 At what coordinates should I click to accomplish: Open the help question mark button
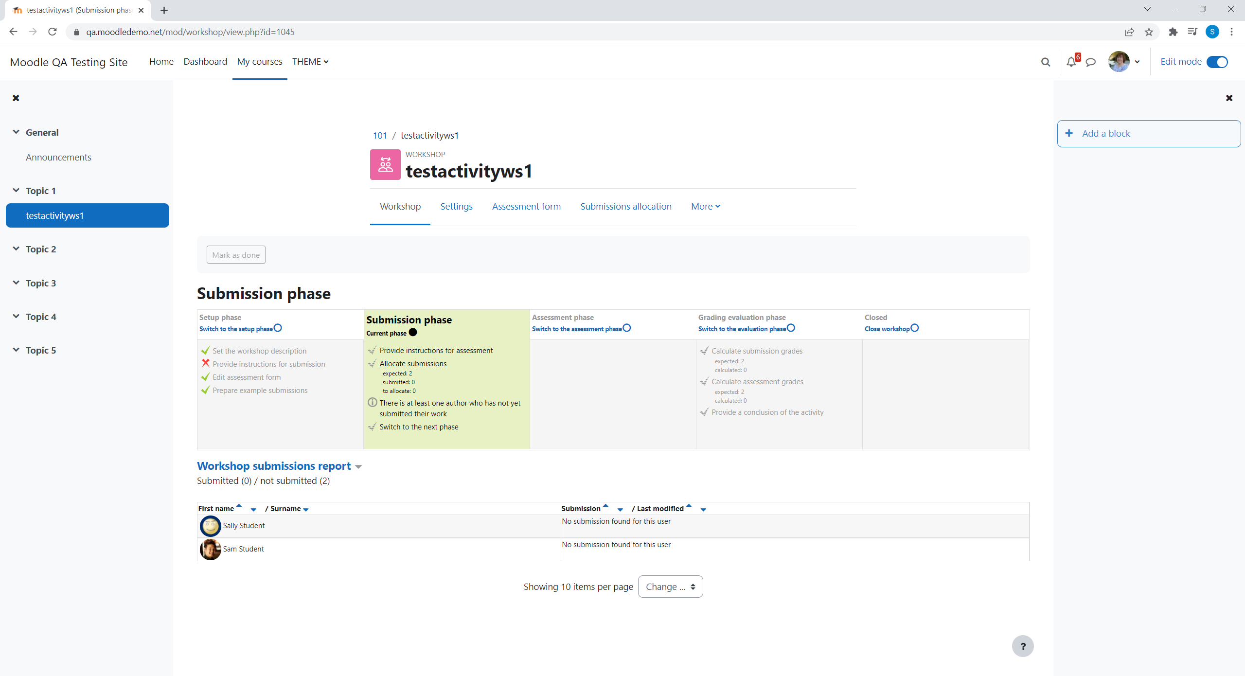click(1023, 646)
